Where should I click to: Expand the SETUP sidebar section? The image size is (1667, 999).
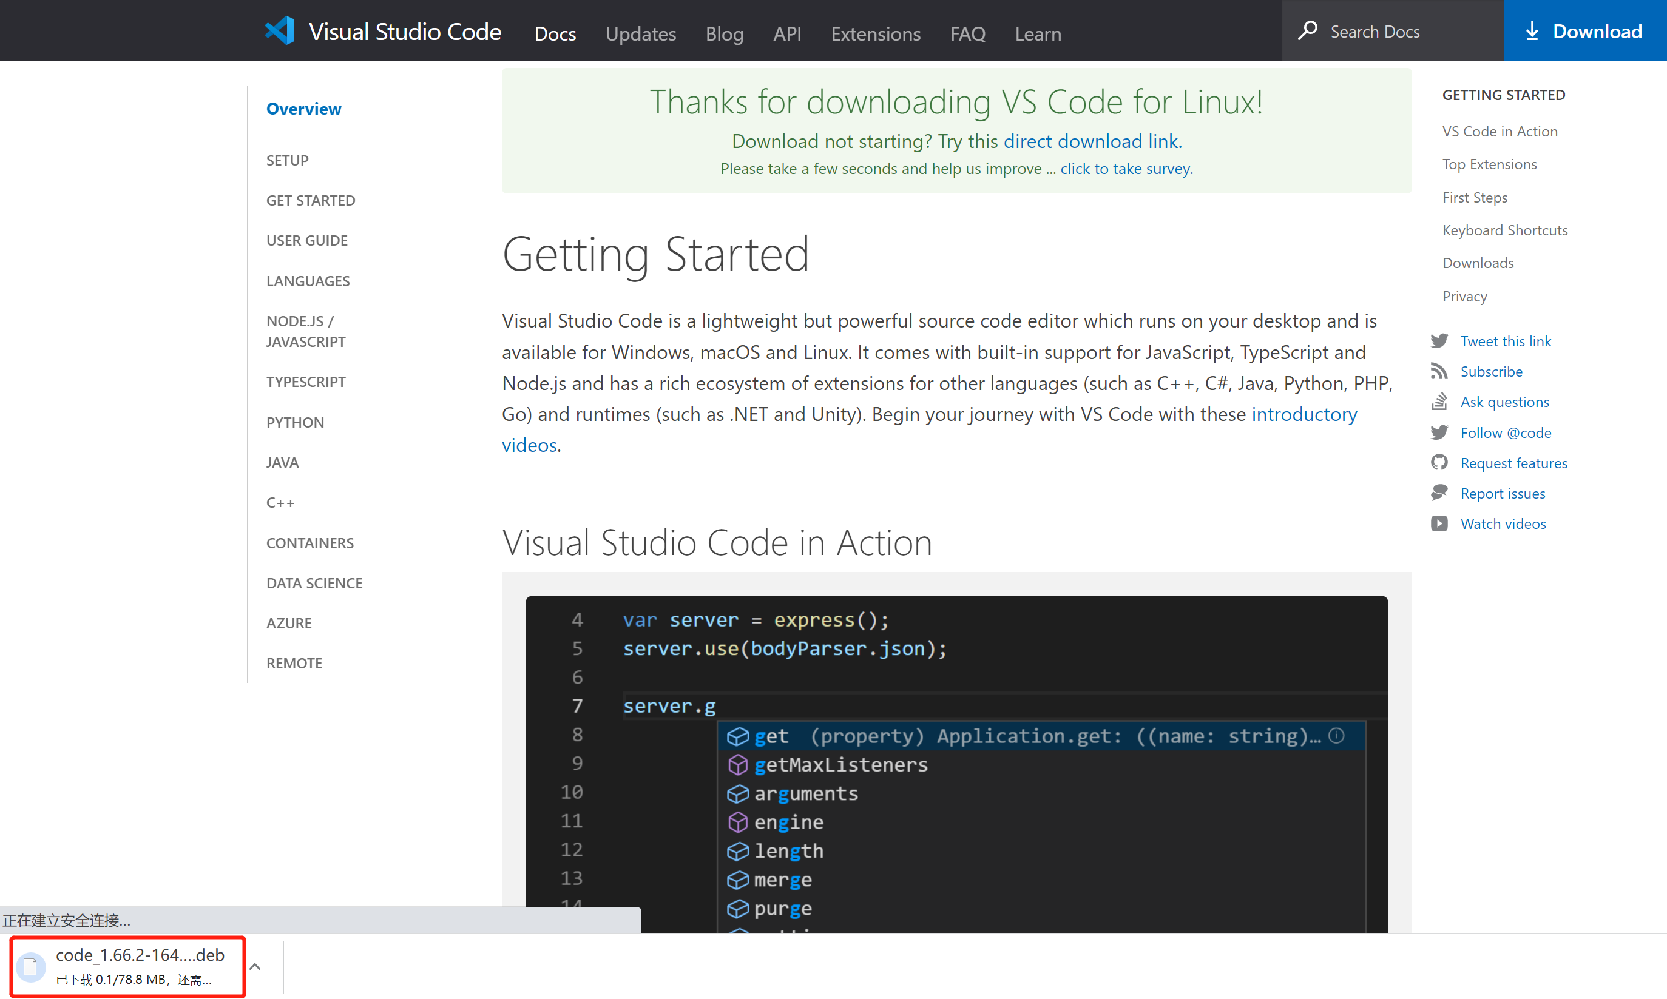(x=287, y=160)
